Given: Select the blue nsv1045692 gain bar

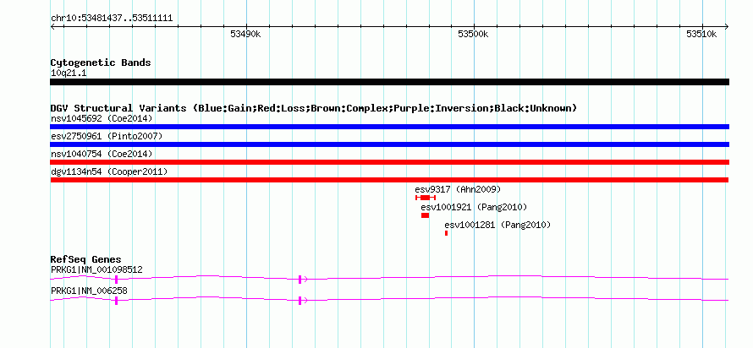Looking at the screenshot, I should coord(389,127).
